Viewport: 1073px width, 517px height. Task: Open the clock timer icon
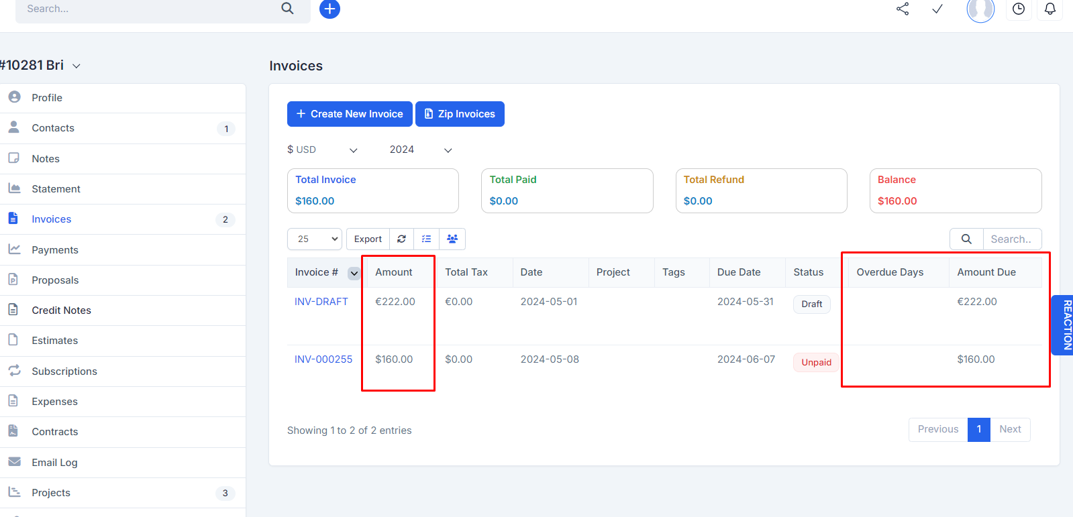1019,9
